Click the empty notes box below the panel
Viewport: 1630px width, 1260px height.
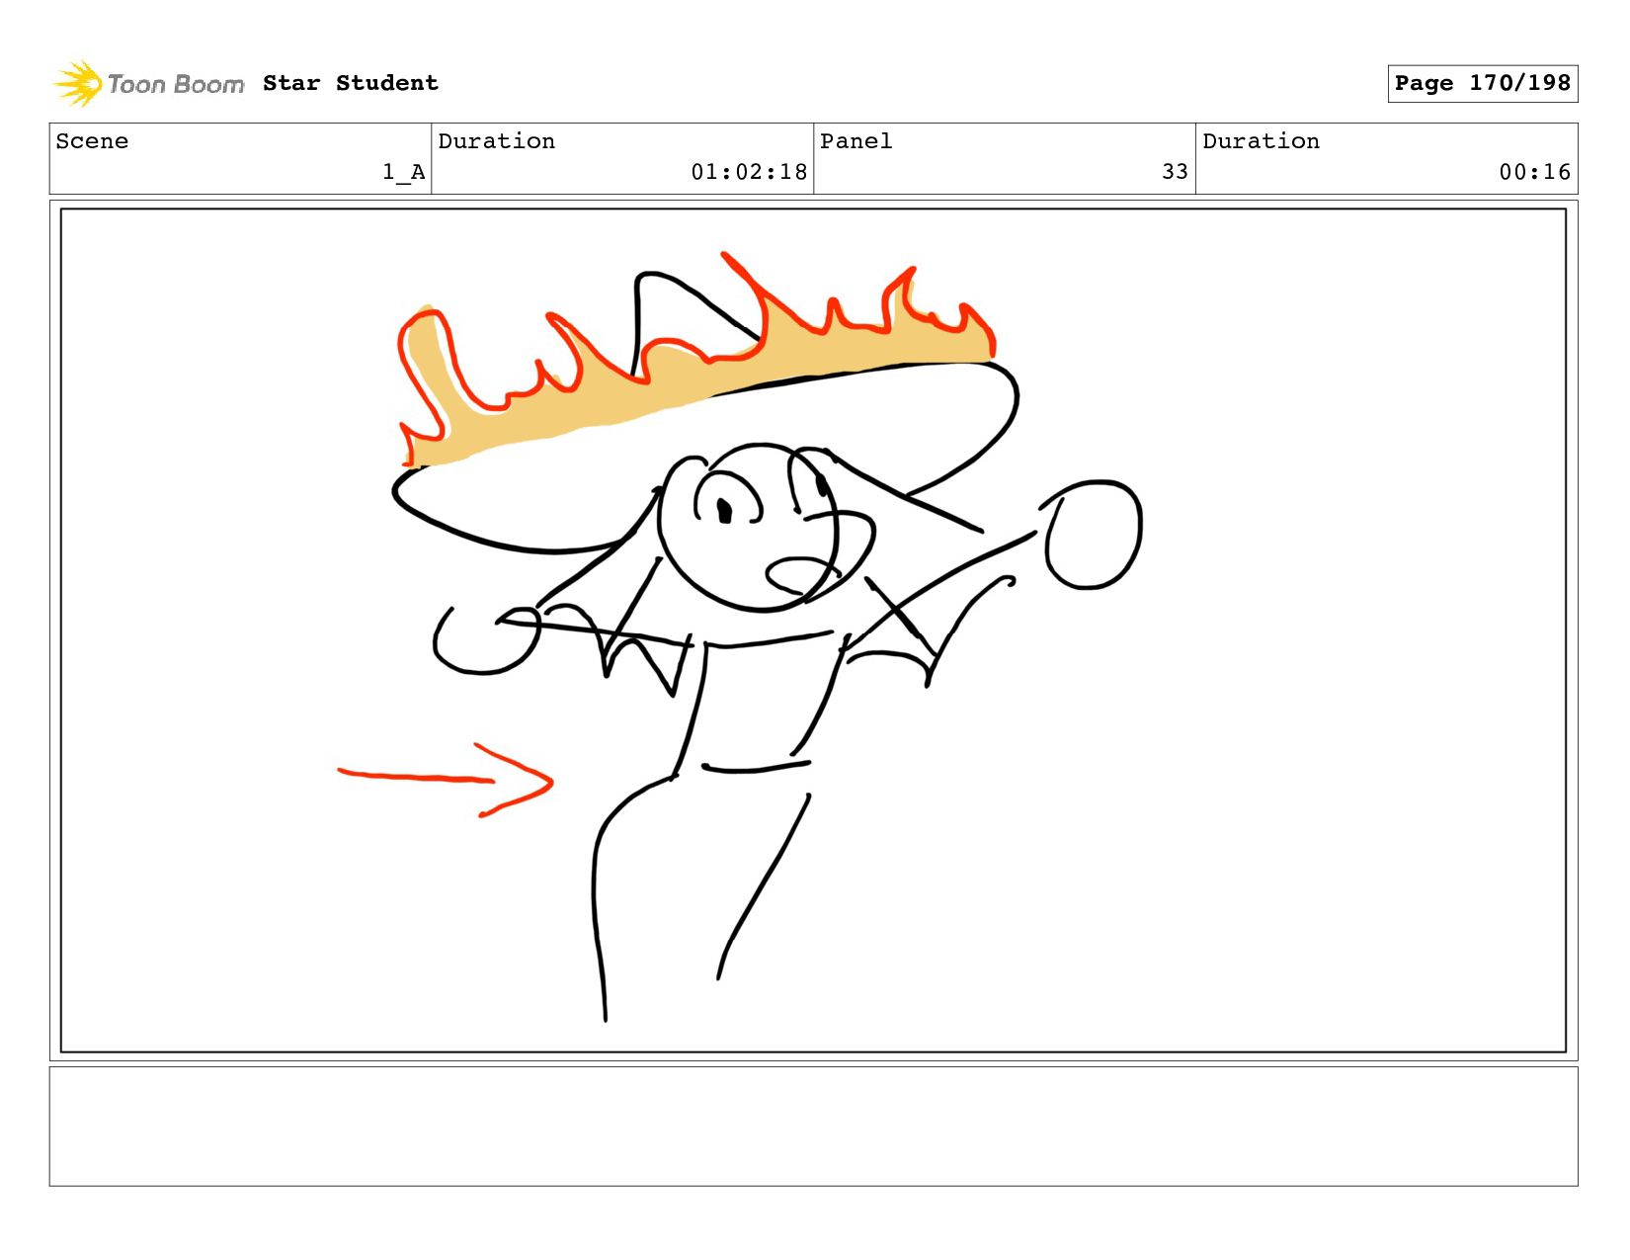pyautogui.click(x=813, y=1126)
